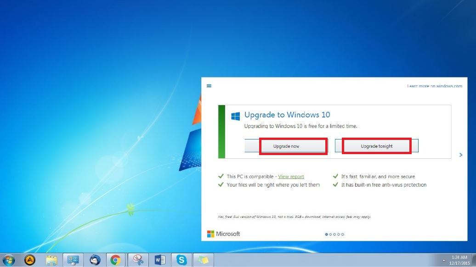Click 'It's fast, familiar, and more secure' text

378,176
